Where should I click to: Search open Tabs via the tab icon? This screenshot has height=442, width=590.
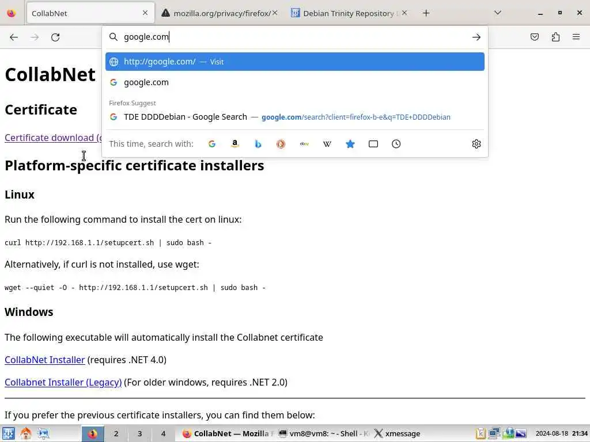[373, 144]
